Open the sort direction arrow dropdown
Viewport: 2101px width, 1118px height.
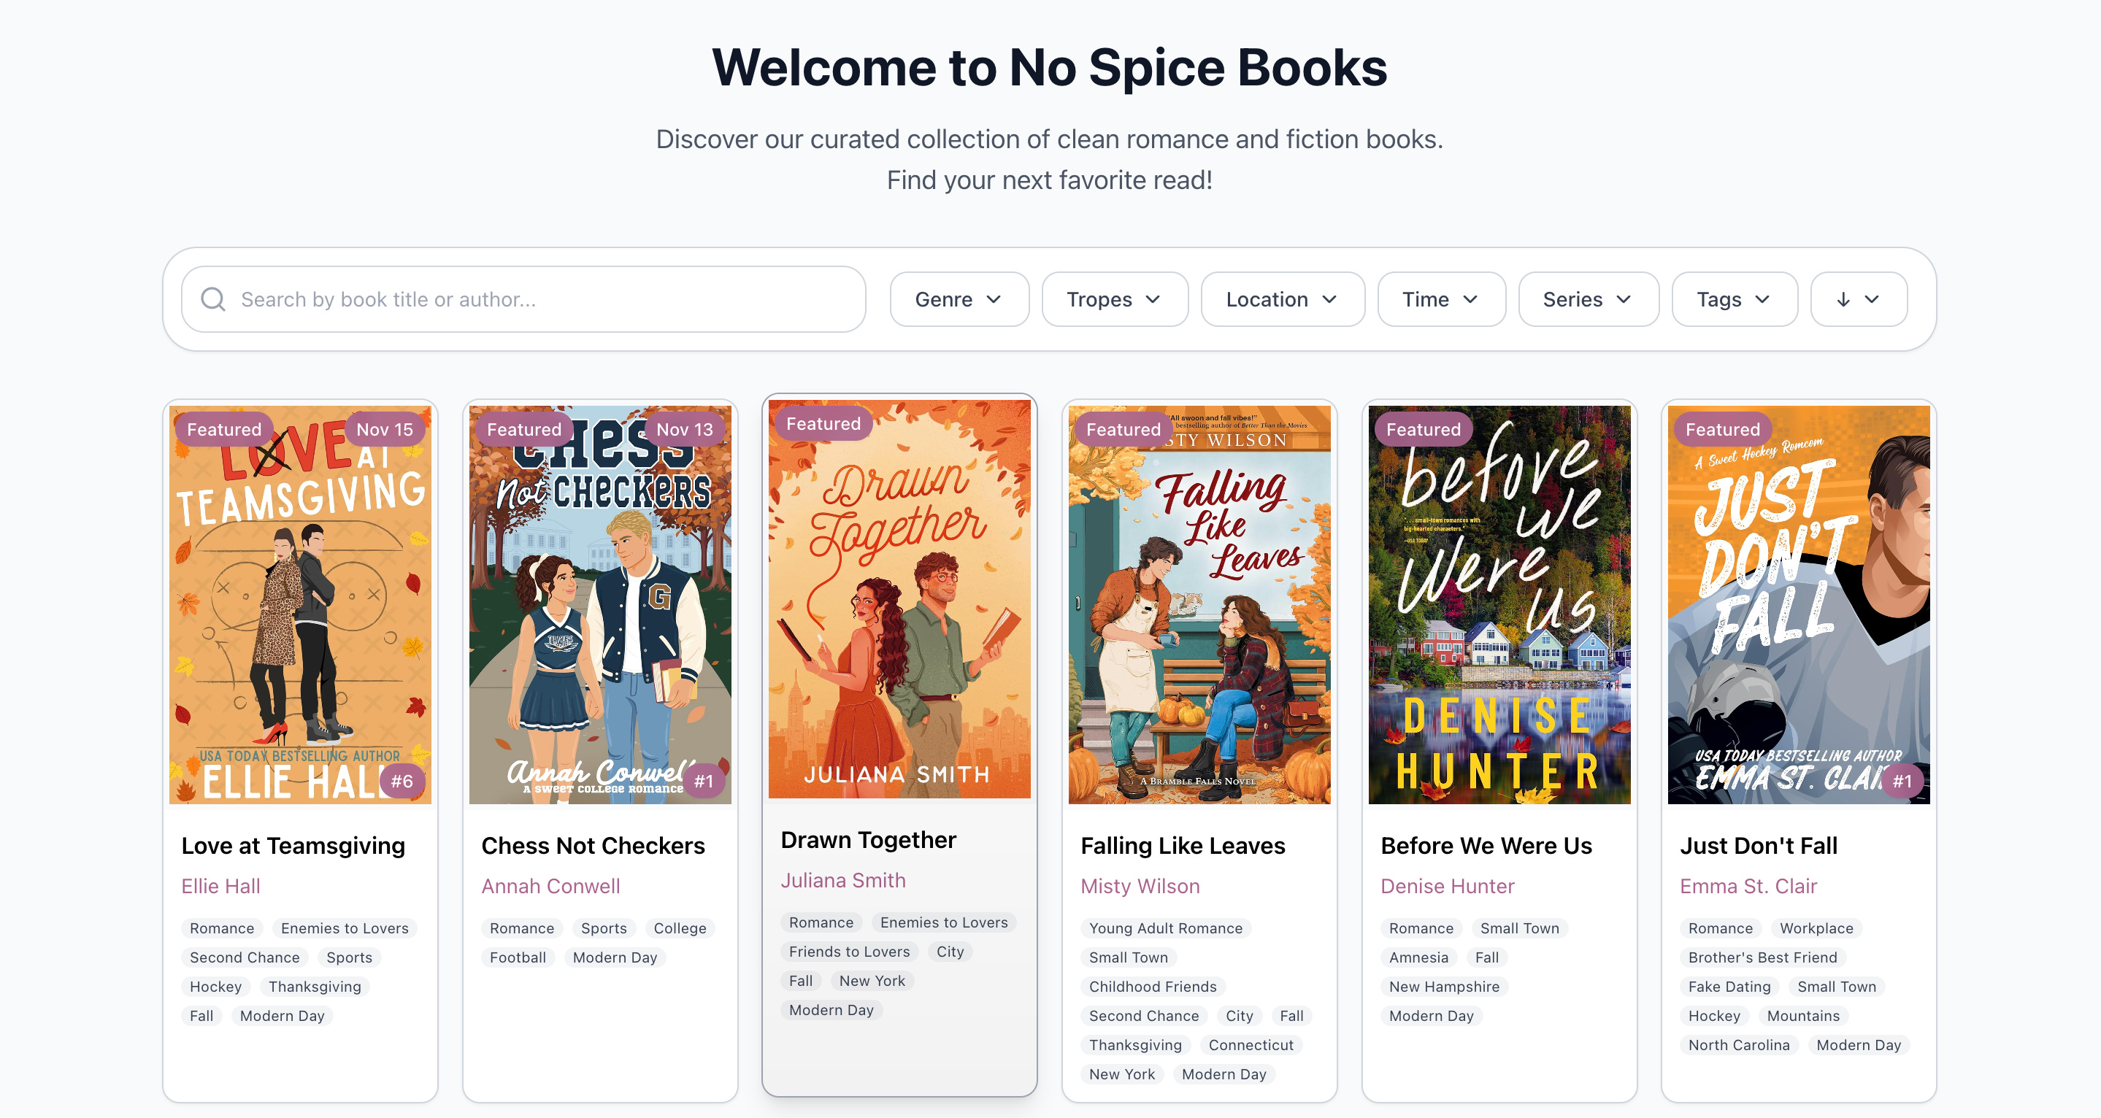tap(1857, 299)
